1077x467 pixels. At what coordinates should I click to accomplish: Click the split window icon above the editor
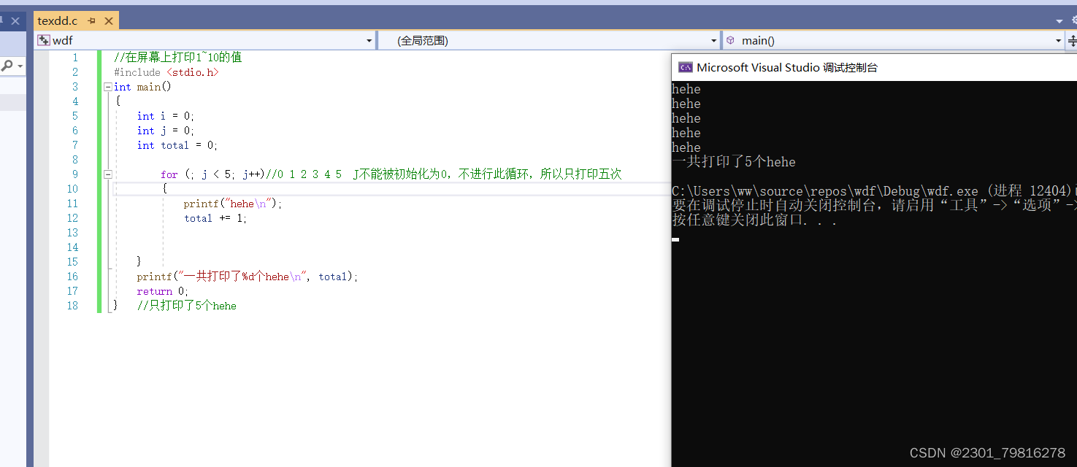[x=1073, y=40]
